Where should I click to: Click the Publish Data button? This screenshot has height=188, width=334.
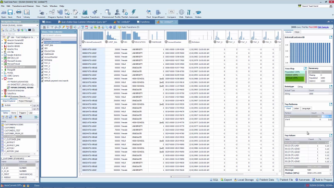tap(265, 180)
